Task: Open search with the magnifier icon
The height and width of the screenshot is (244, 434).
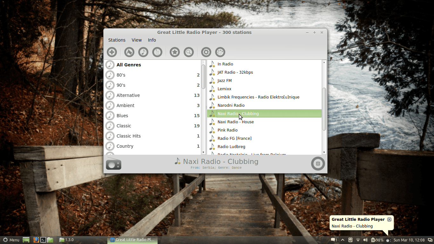Action: coord(188,52)
